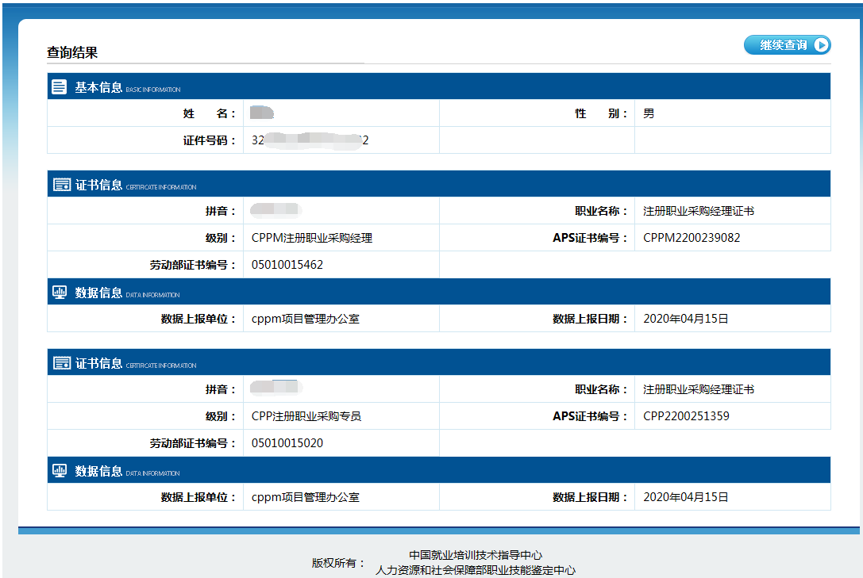Click the 证书信息 icon above the CPPM certificate
Image resolution: width=863 pixels, height=578 pixels.
point(61,185)
